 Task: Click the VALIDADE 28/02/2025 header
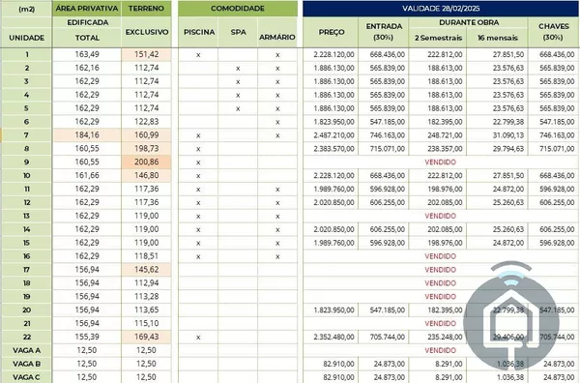(441, 8)
